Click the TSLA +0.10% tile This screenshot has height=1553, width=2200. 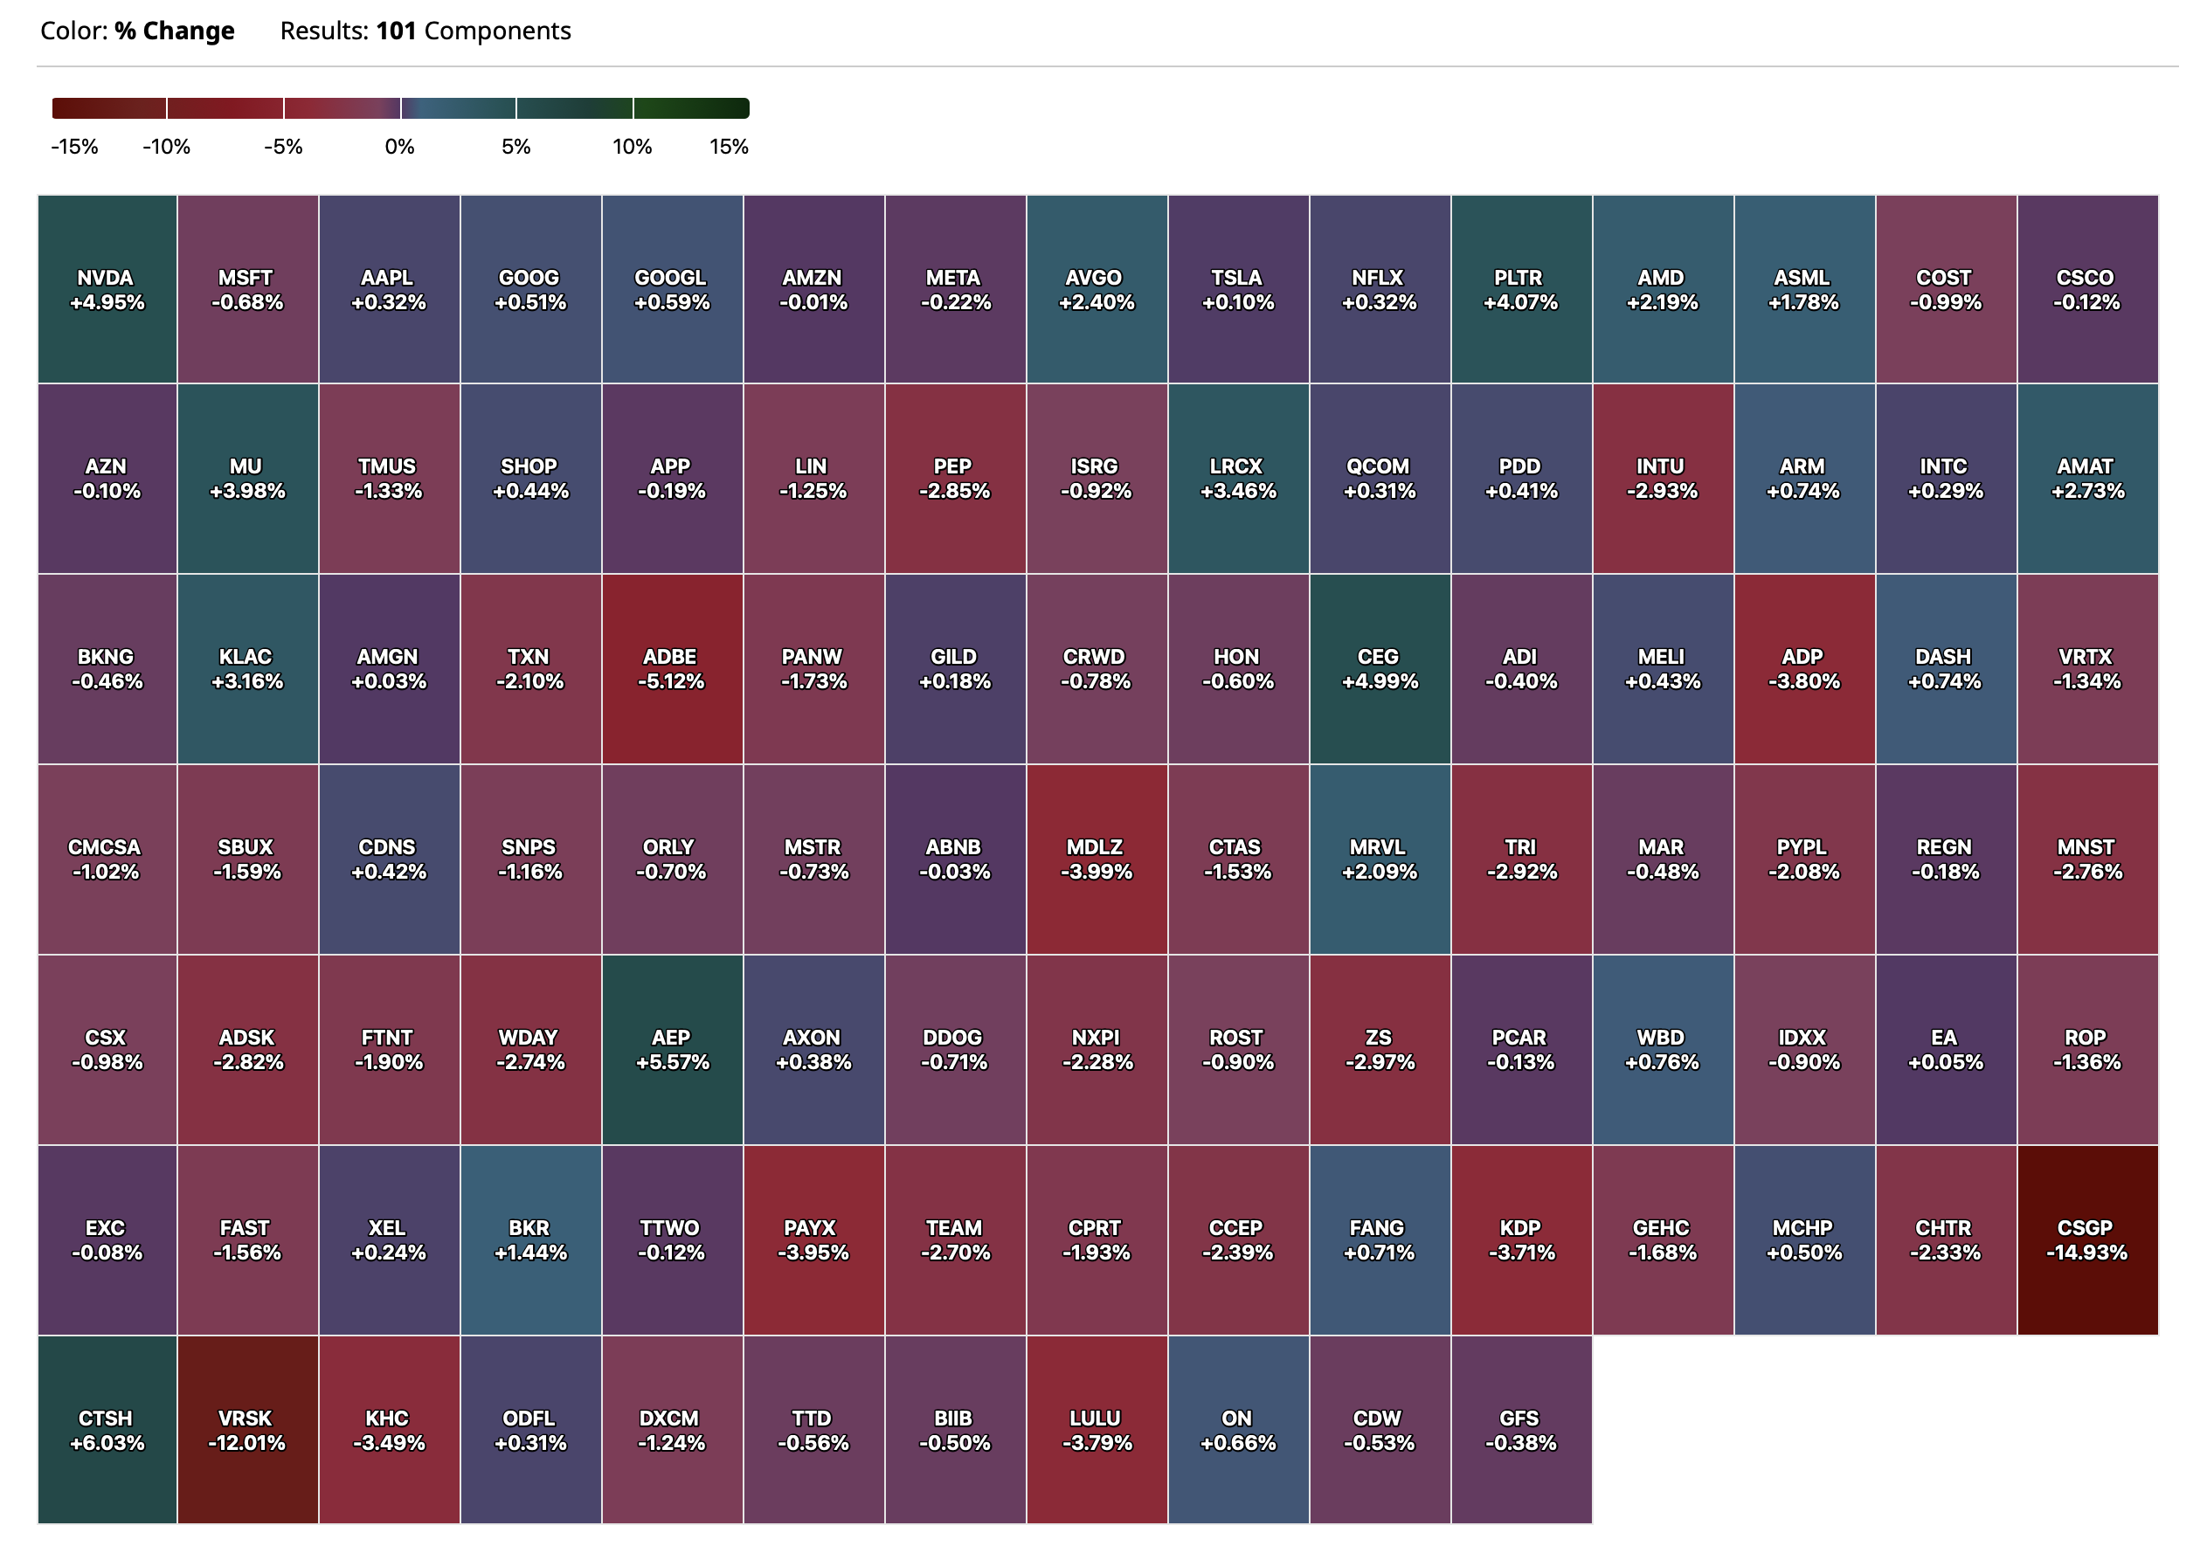(x=1238, y=289)
